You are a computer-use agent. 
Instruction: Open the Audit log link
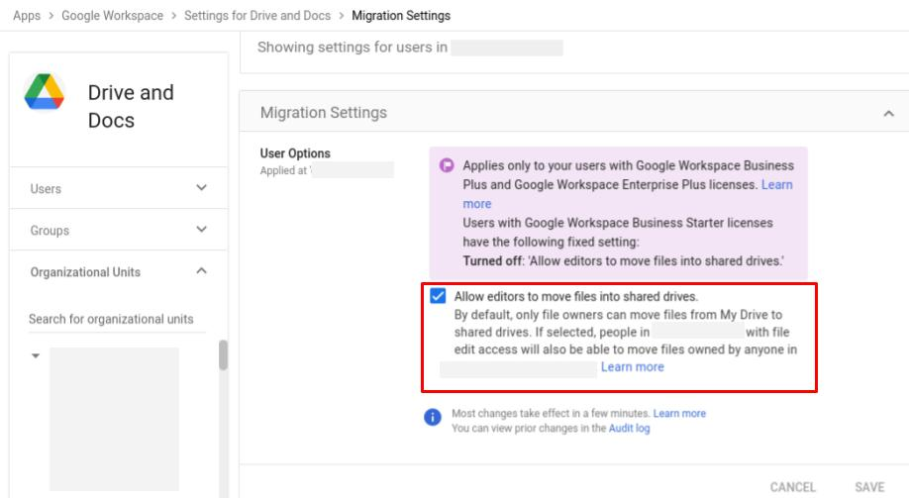tap(629, 428)
